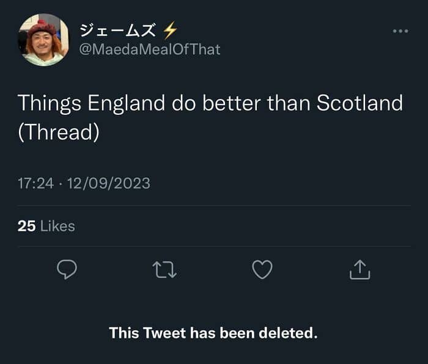Viewport: 428px width, 364px height.
Task: Open the share upload icon
Action: point(360,269)
